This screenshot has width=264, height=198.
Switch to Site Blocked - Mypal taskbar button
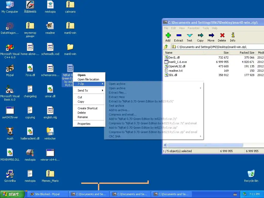[x=47, y=194]
